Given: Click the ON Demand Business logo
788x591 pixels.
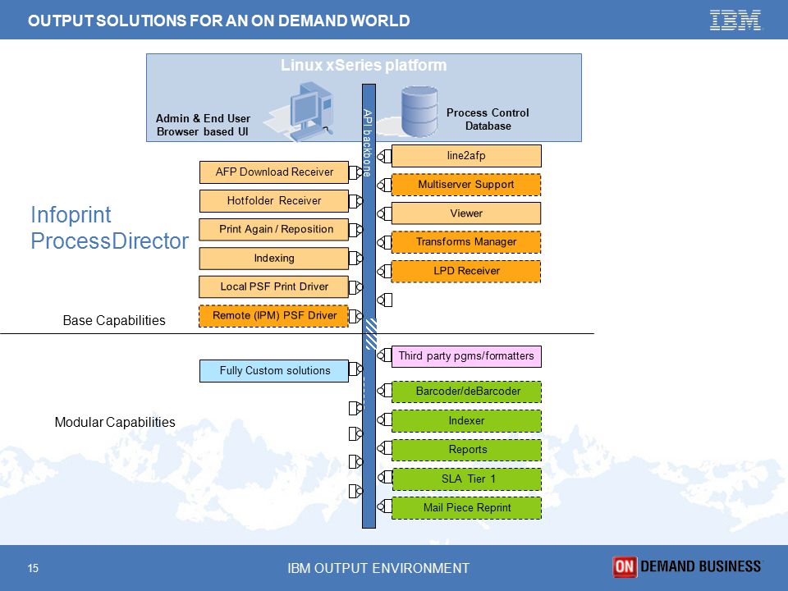Looking at the screenshot, I should pyautogui.click(x=686, y=567).
